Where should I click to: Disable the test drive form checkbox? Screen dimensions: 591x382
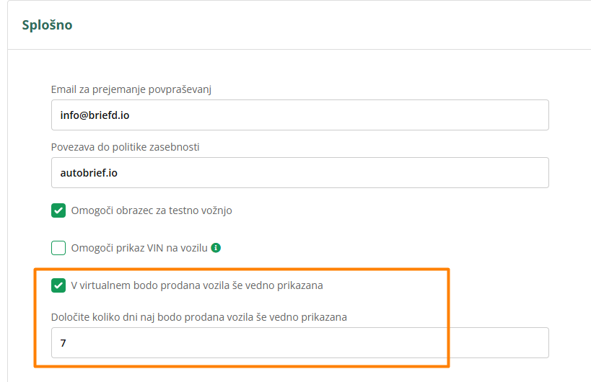58,211
